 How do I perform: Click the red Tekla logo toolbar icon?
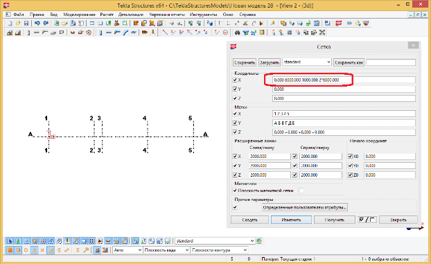338,24
